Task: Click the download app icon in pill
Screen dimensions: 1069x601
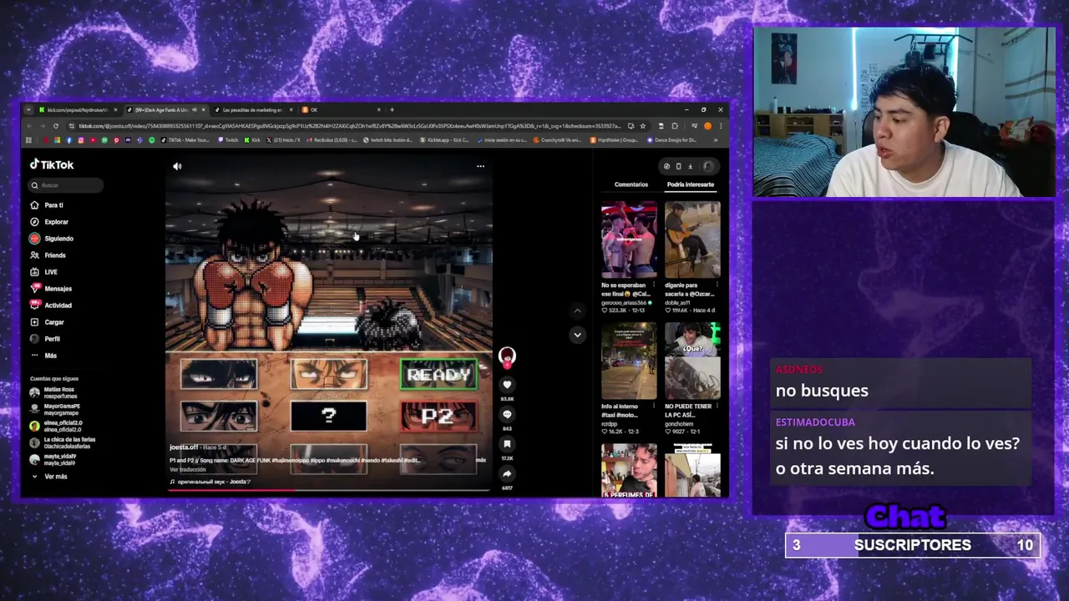Action: click(x=690, y=166)
